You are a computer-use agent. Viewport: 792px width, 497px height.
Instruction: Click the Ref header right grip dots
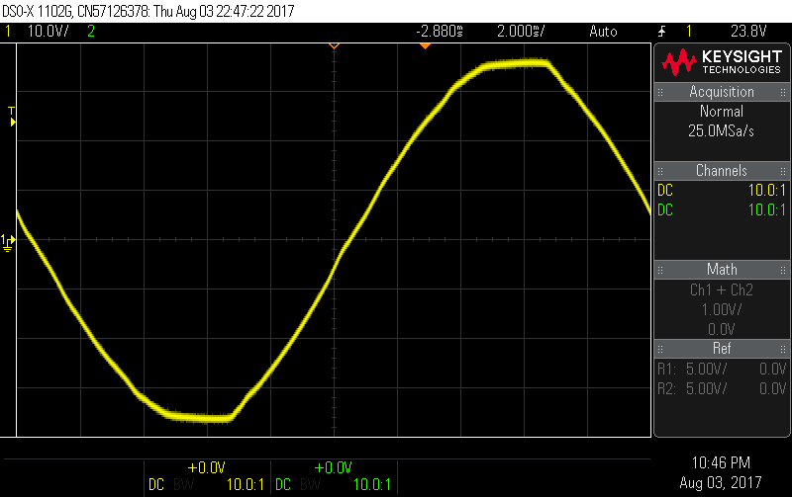tap(783, 349)
